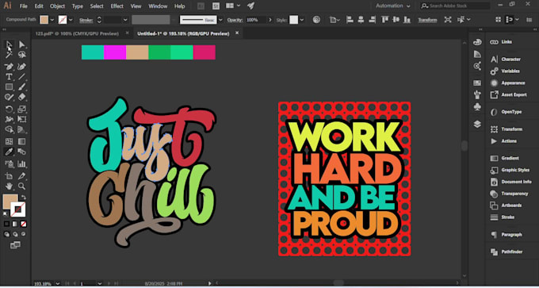The height and width of the screenshot is (288, 539).
Task: Select the Selection tool (black arrow)
Action: 9,44
